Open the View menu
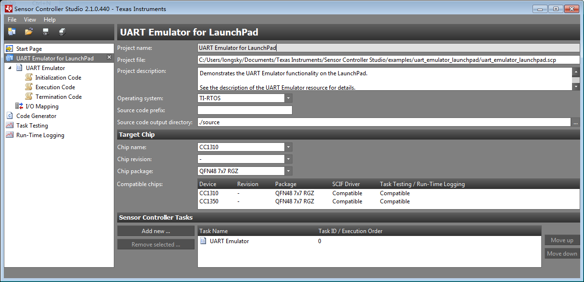The width and height of the screenshot is (584, 282). [x=30, y=20]
